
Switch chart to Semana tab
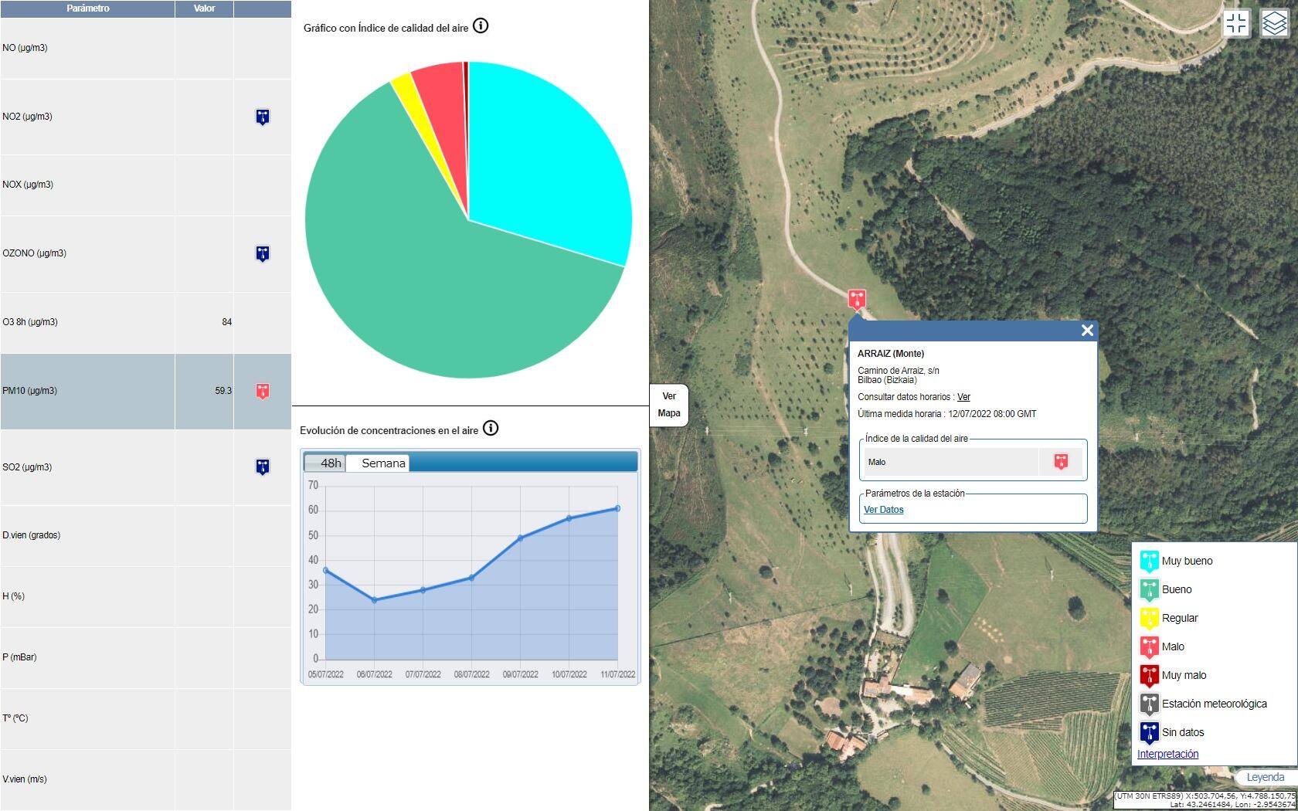coord(378,463)
